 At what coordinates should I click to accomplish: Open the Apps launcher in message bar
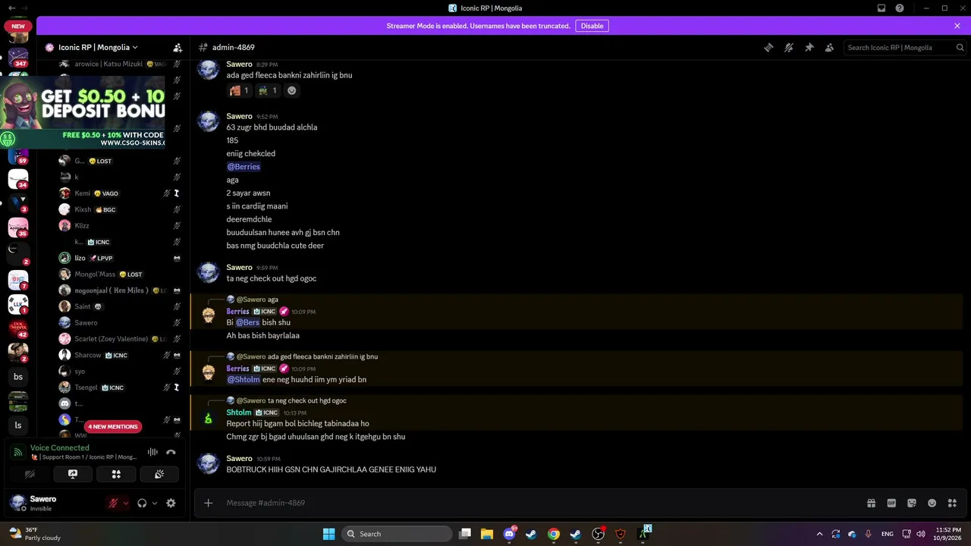click(x=953, y=503)
